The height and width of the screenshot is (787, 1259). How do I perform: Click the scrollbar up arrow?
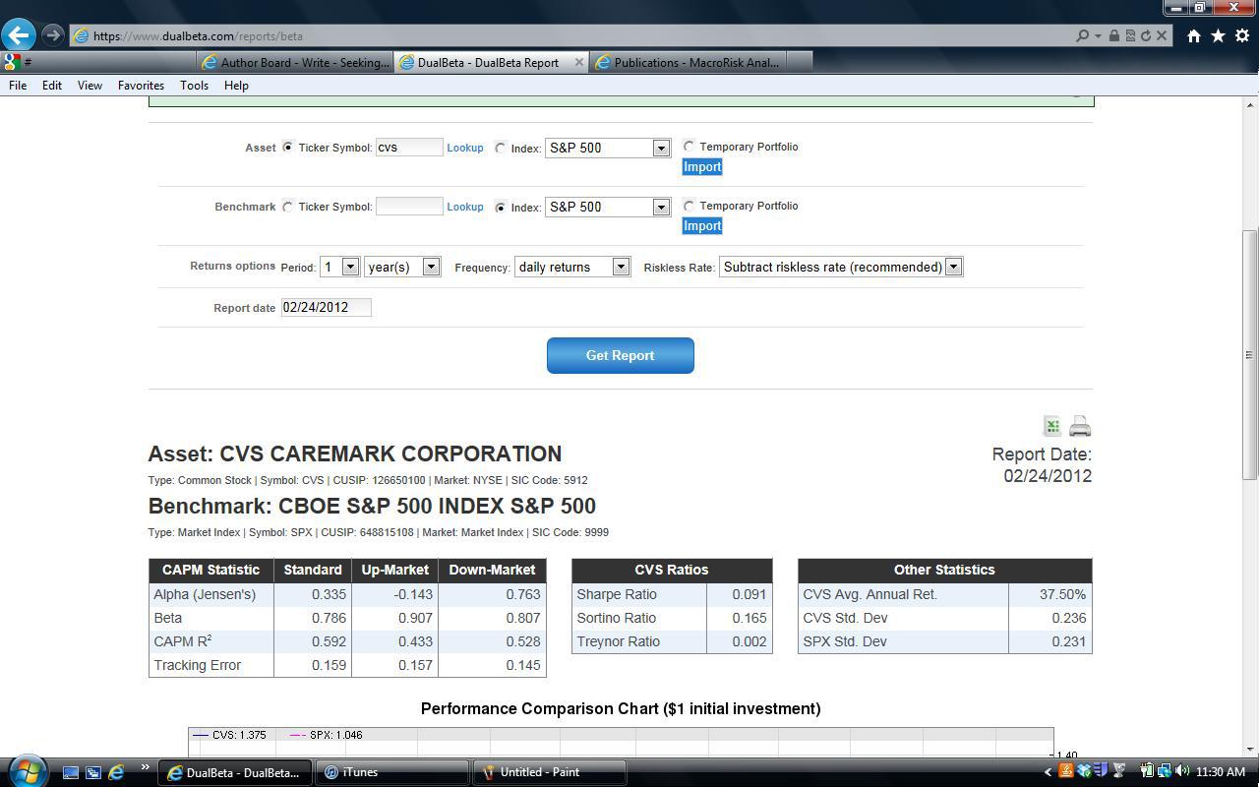[1250, 104]
